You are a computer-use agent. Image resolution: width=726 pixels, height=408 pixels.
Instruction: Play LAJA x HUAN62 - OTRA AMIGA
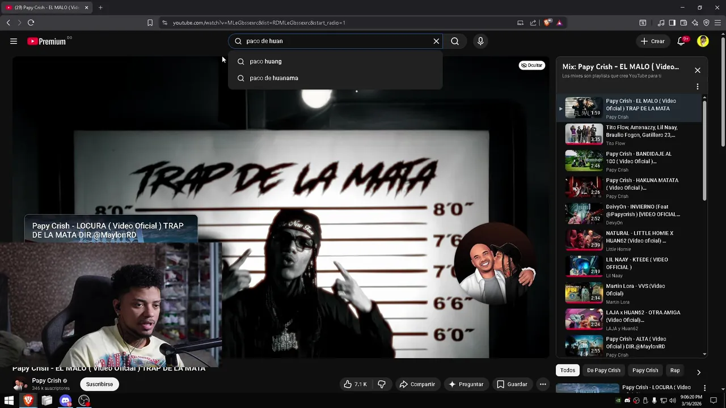click(x=630, y=320)
